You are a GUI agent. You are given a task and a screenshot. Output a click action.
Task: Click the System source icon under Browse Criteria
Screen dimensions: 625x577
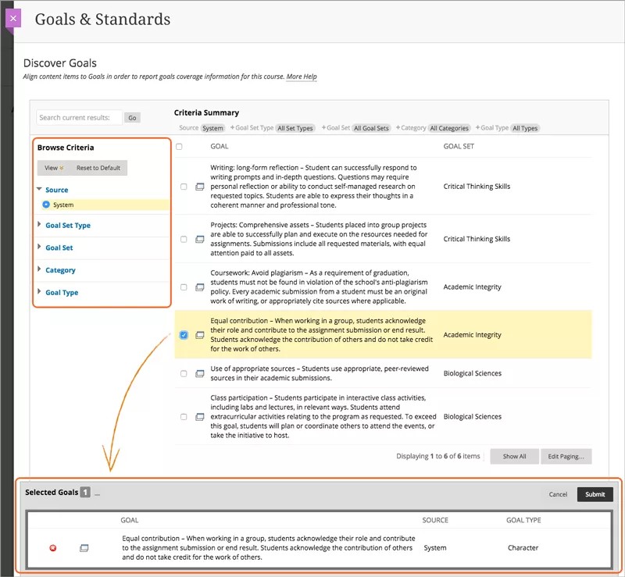pyautogui.click(x=45, y=205)
